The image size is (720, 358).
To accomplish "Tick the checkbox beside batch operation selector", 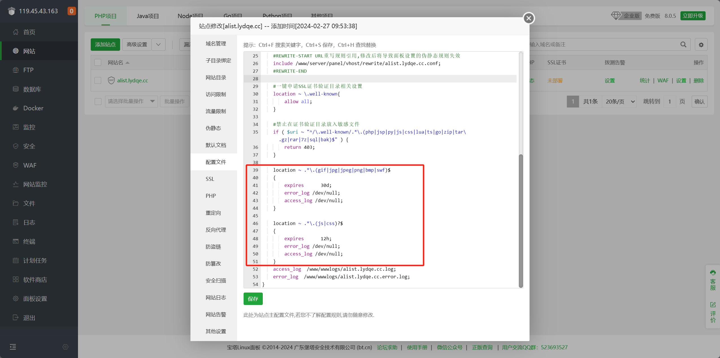I will pos(98,101).
